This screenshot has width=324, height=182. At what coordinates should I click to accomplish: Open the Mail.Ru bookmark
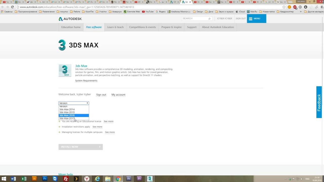tap(252, 12)
